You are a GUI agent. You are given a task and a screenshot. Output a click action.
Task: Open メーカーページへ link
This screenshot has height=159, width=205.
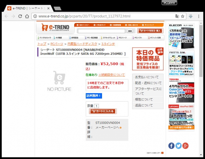pyautogui.click(x=107, y=127)
